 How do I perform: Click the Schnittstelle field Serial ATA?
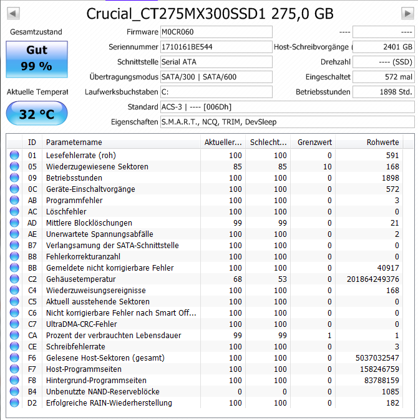(x=216, y=62)
